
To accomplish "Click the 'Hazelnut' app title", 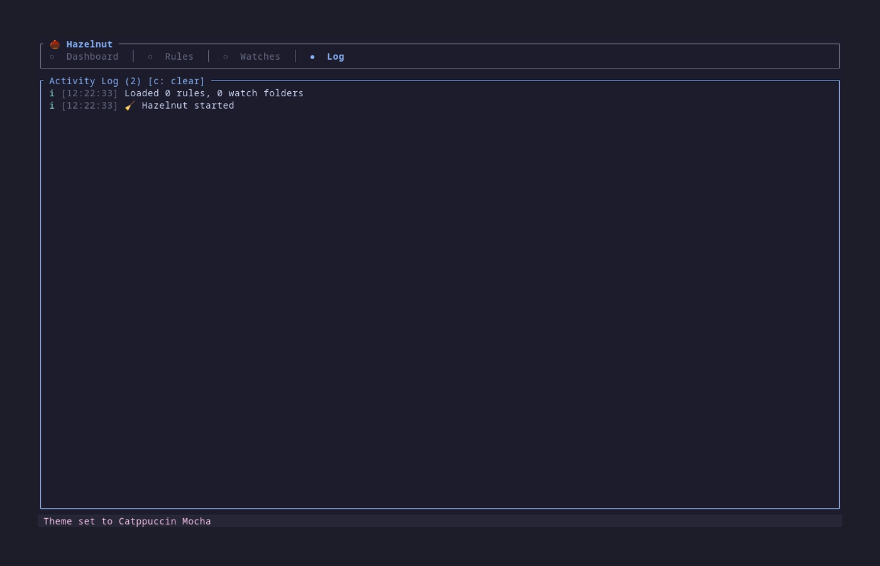I will 89,44.
